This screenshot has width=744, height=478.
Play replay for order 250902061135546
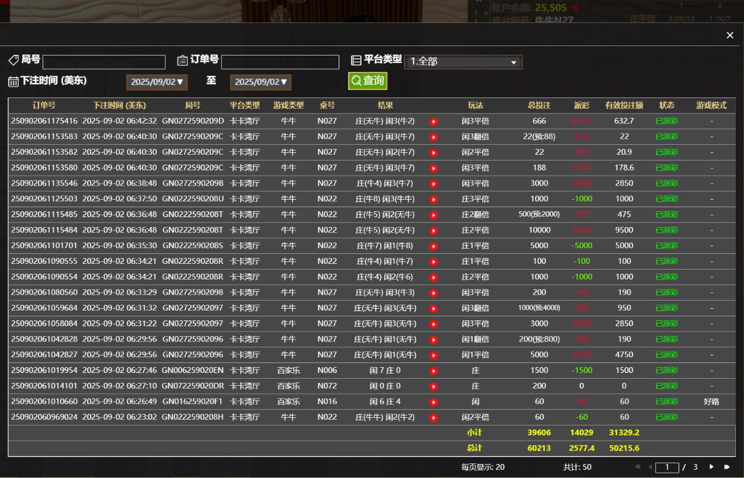[433, 184]
